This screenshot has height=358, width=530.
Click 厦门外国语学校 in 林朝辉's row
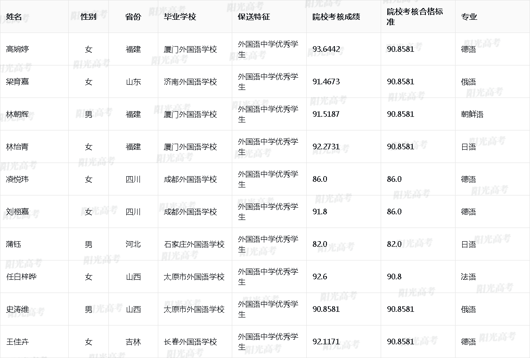click(190, 114)
